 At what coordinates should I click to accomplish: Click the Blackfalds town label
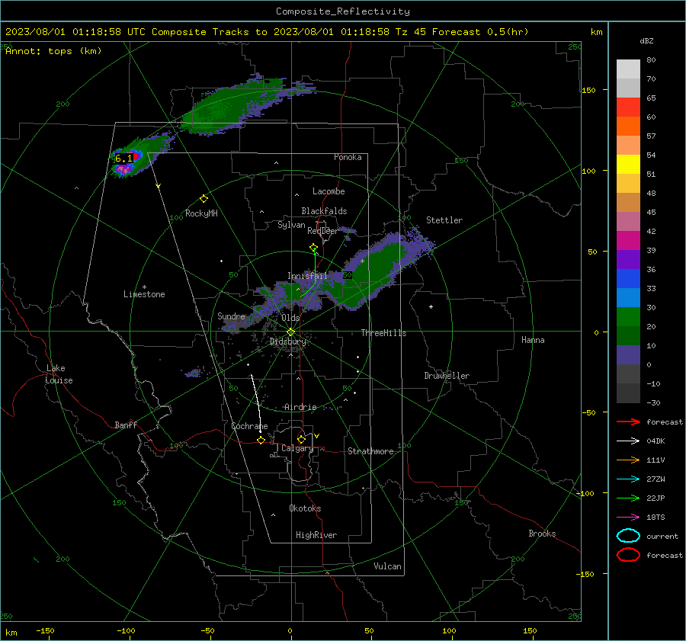(x=324, y=211)
